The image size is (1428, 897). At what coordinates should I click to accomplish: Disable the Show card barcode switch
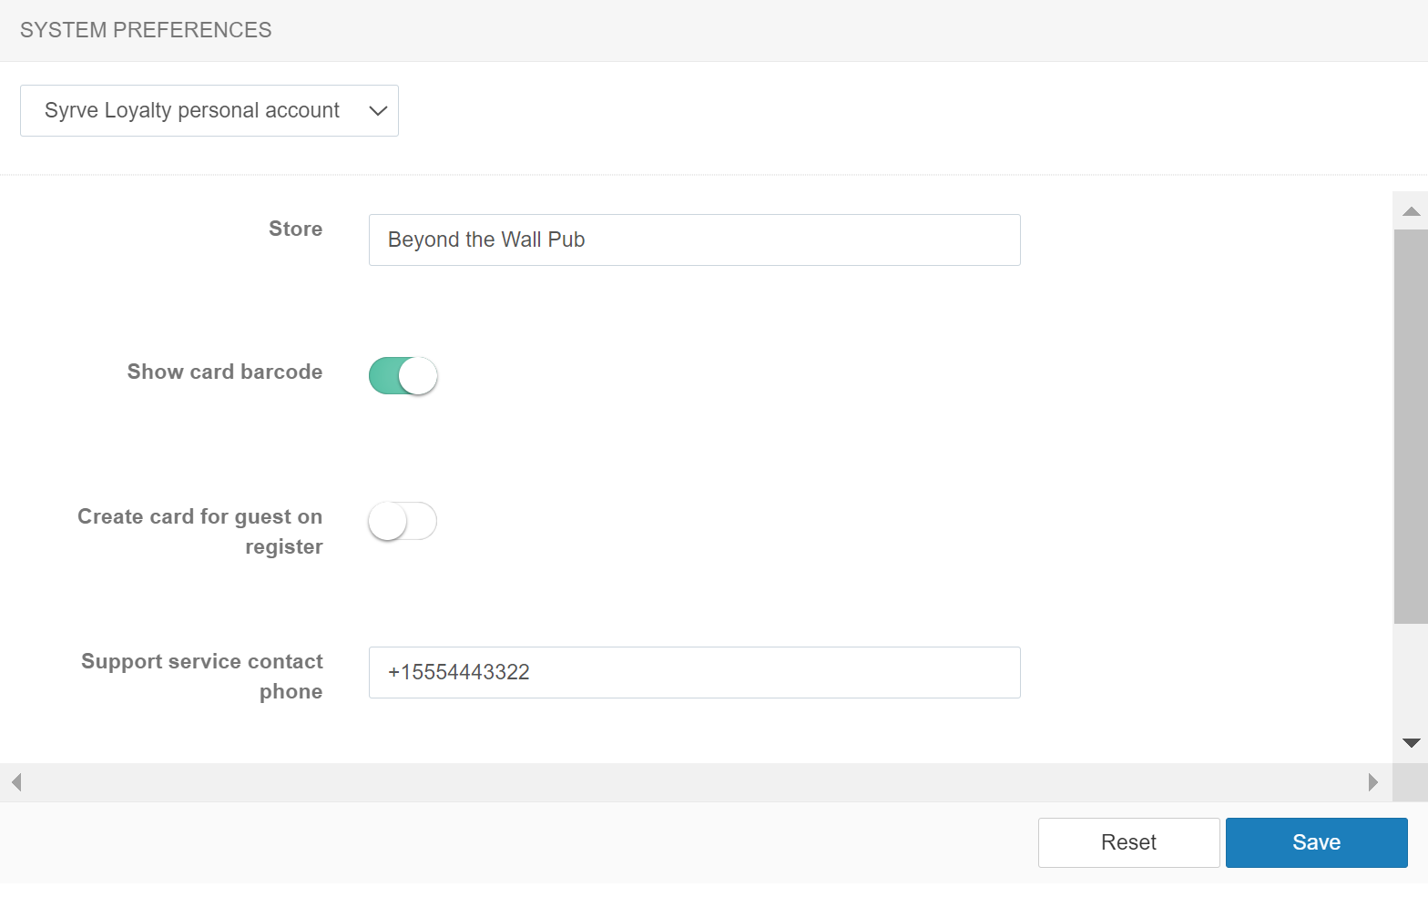pos(403,375)
